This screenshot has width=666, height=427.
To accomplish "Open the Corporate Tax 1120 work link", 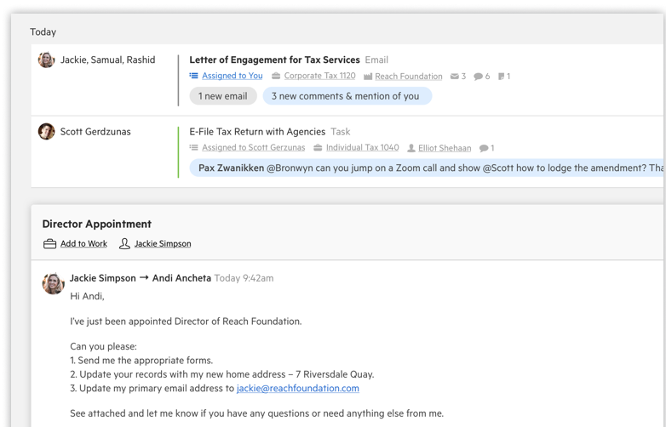I will click(x=319, y=76).
